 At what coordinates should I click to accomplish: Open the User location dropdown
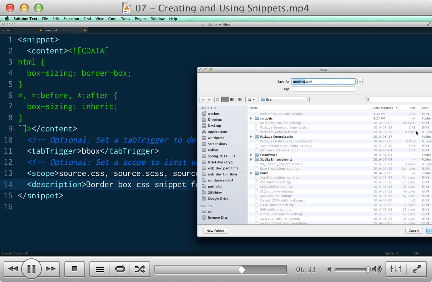point(284,99)
